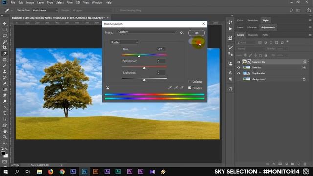Image resolution: width=313 pixels, height=176 pixels.
Task: Open the Filter menu
Action: pos(69,3)
